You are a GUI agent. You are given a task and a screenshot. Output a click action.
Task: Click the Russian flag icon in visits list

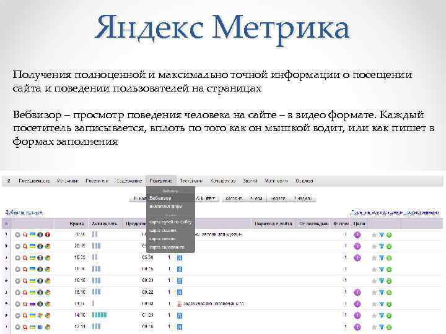pyautogui.click(x=33, y=304)
